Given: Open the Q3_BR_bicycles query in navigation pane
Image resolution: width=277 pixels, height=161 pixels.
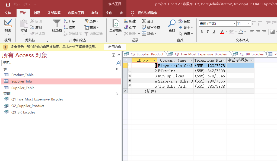Looking at the screenshot, I should pos(61,112).
